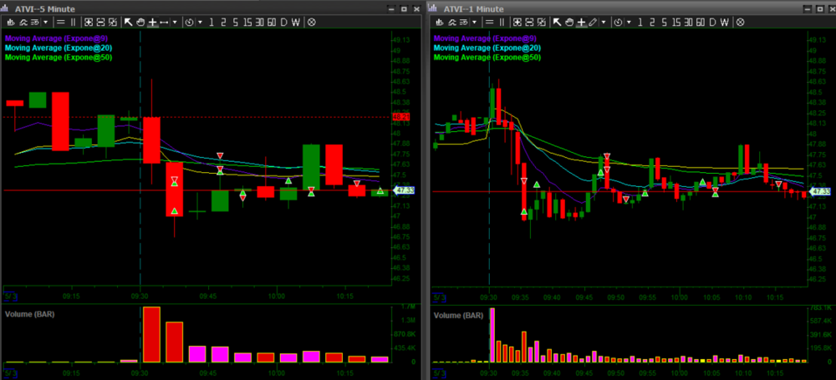Open drawing tools dropdown in 5 Minute chart
The height and width of the screenshot is (380, 836).
(175, 22)
